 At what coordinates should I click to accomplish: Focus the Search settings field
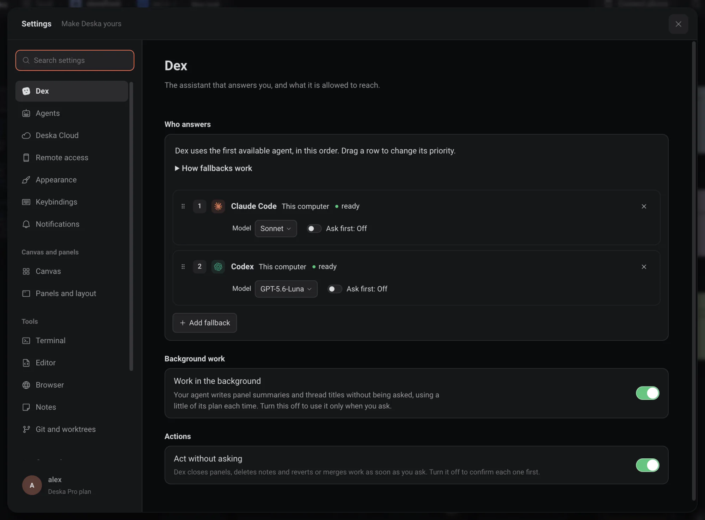(75, 60)
